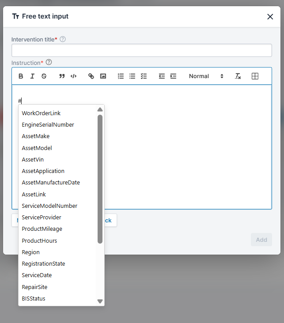
Task: Choose AssetVin from the placeholder list
Action: (33, 160)
